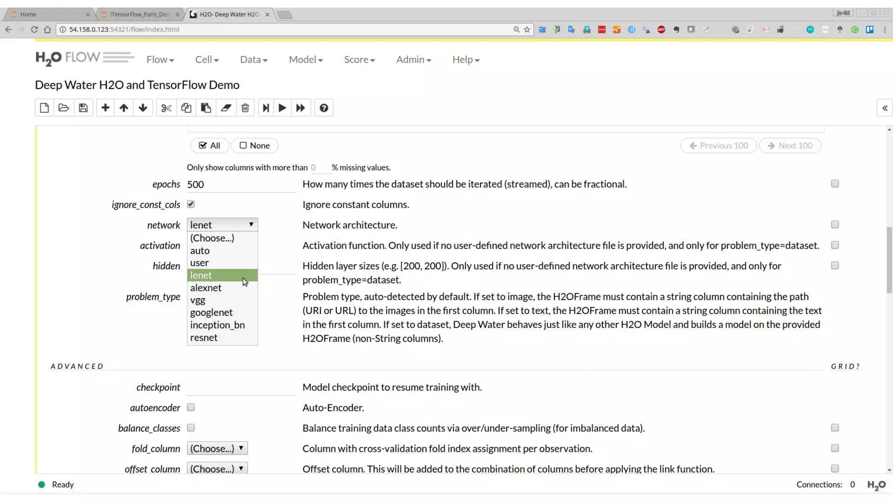Click the open flow folder icon
The height and width of the screenshot is (502, 893).
[x=64, y=108]
